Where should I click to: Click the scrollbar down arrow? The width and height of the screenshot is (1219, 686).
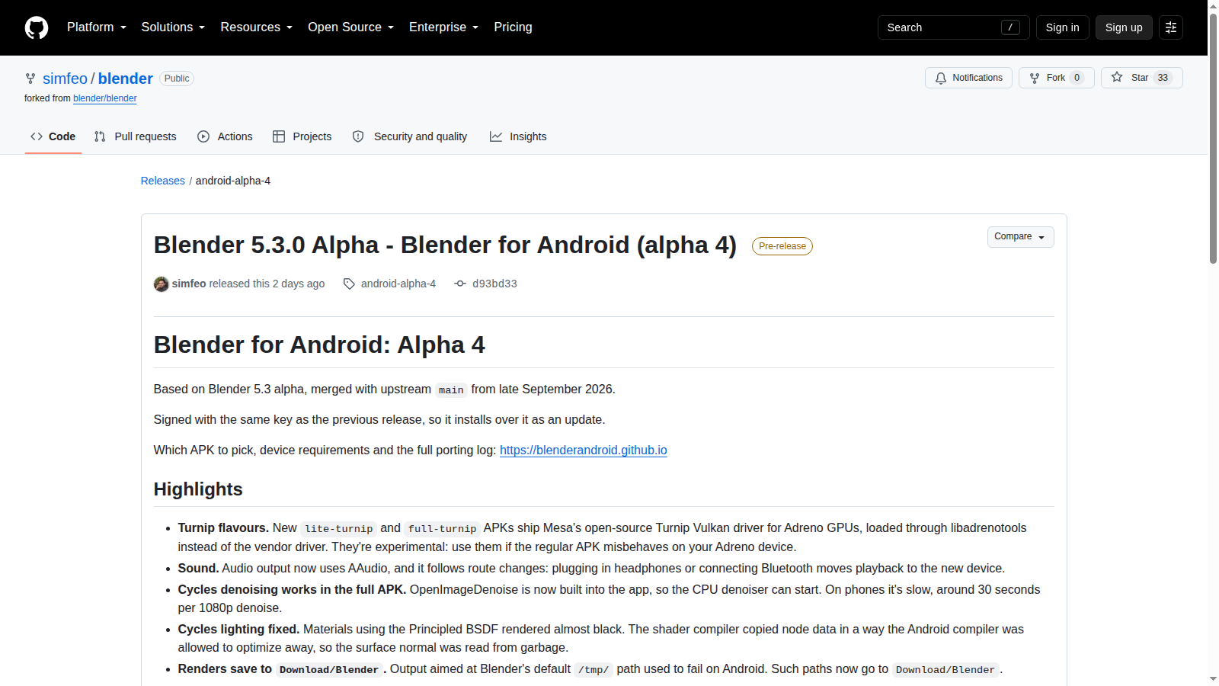1213,679
